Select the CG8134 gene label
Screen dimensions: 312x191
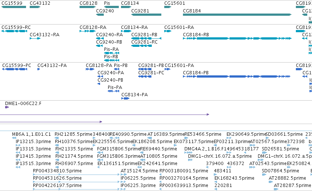click(130, 3)
